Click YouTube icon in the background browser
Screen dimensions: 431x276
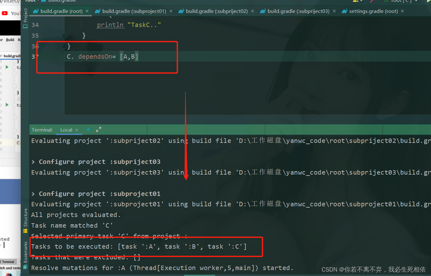pos(5,13)
